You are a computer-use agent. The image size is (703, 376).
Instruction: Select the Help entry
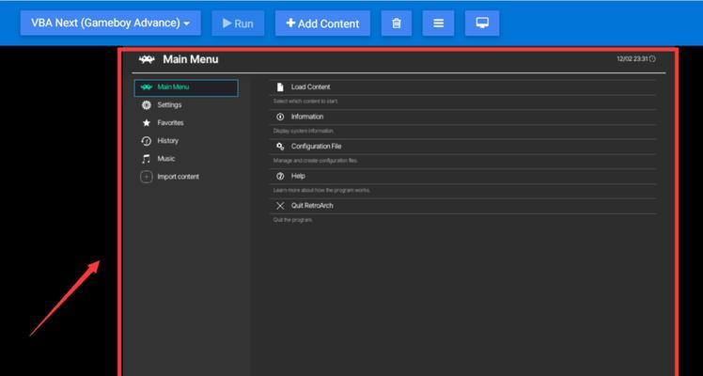tap(463, 176)
